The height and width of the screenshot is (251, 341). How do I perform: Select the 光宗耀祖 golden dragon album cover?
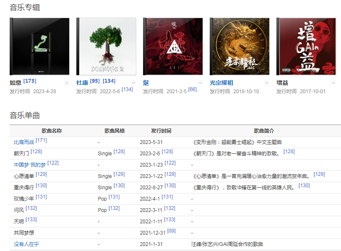(x=239, y=46)
